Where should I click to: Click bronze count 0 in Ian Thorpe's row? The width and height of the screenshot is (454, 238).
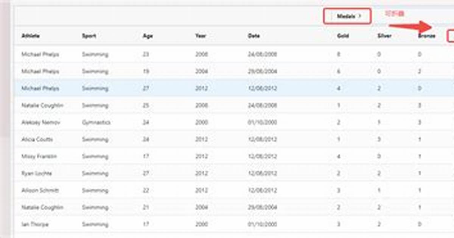(x=420, y=224)
